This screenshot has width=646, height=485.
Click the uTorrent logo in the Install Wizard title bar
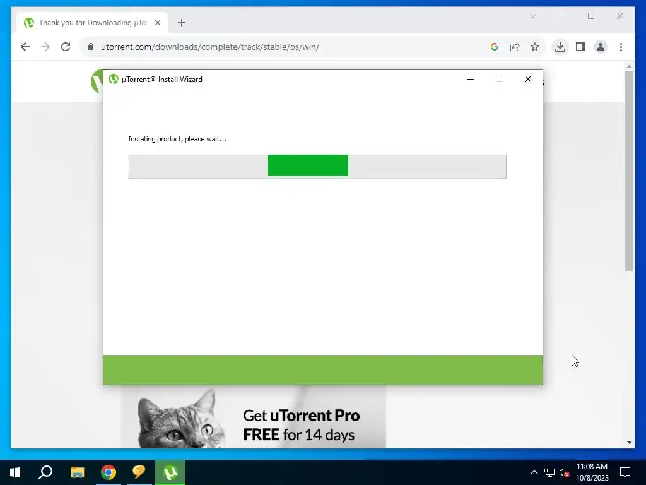tap(114, 79)
